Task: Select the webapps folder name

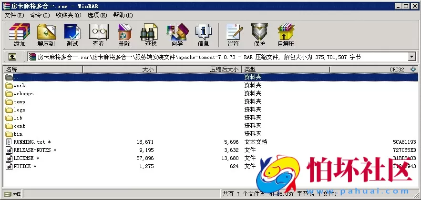Action: 24,93
